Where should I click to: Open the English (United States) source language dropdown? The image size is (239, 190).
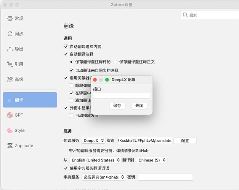(x=95, y=160)
